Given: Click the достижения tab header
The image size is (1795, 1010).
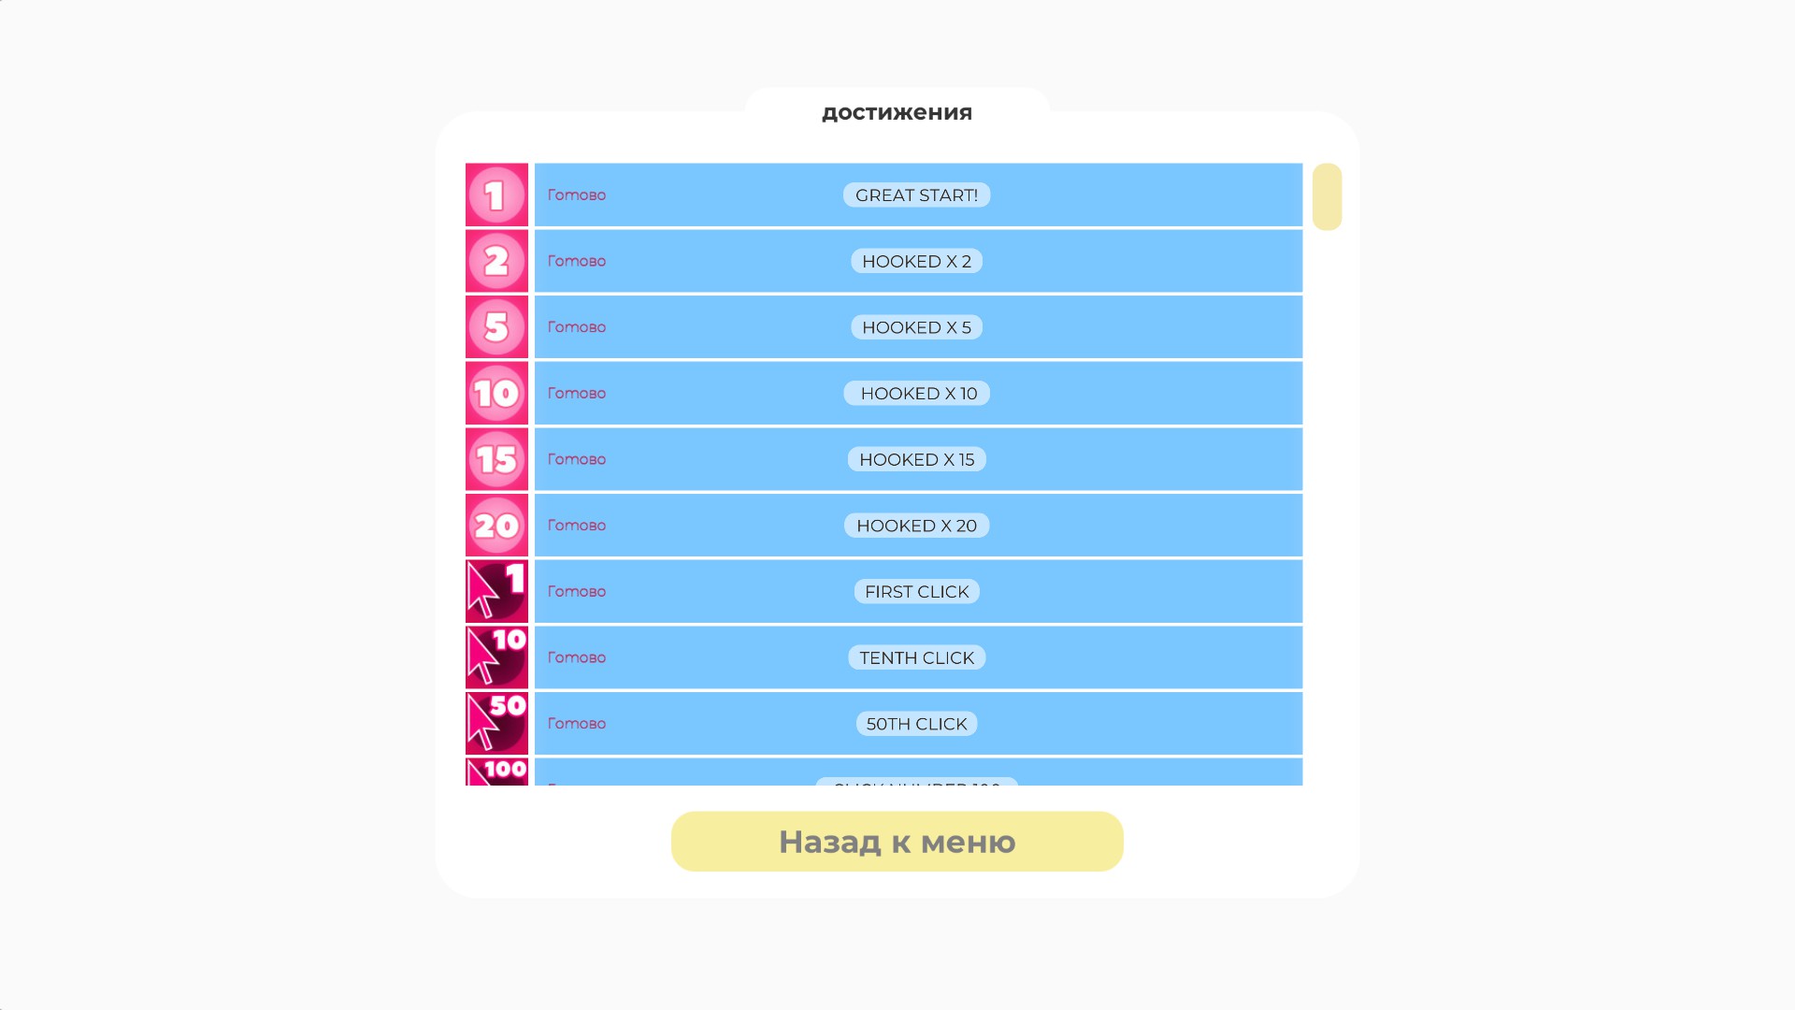Looking at the screenshot, I should tap(897, 112).
